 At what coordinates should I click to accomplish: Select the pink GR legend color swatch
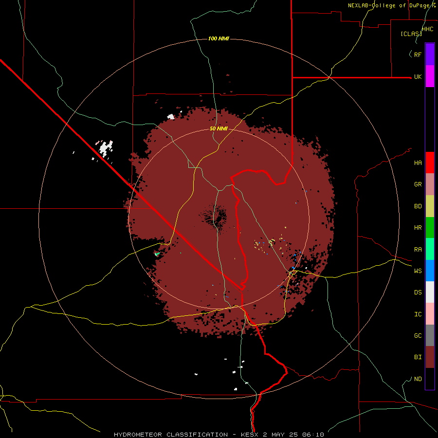tap(430, 184)
